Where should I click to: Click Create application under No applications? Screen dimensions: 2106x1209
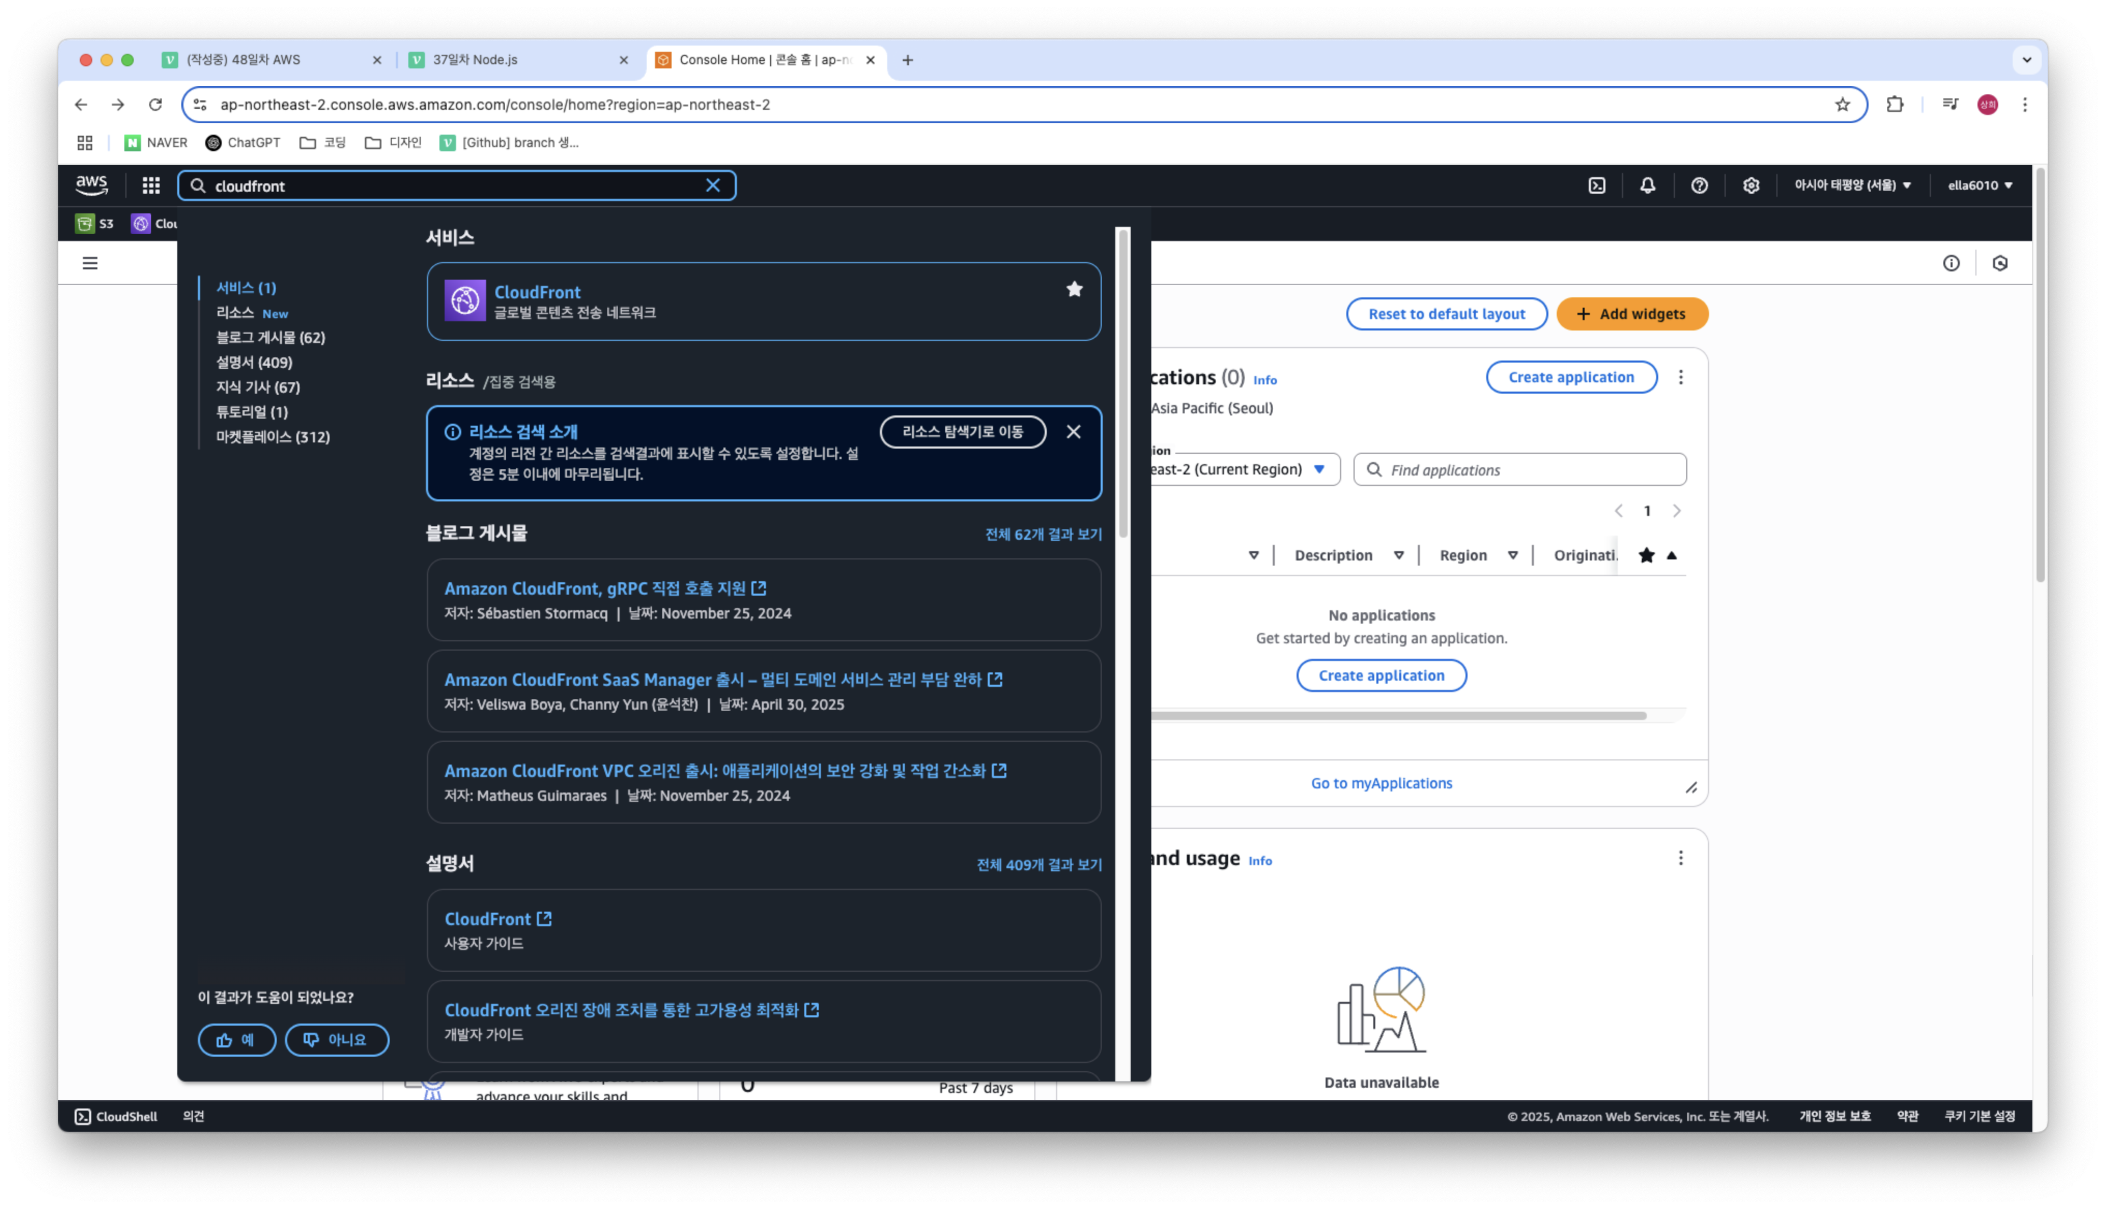pos(1381,675)
